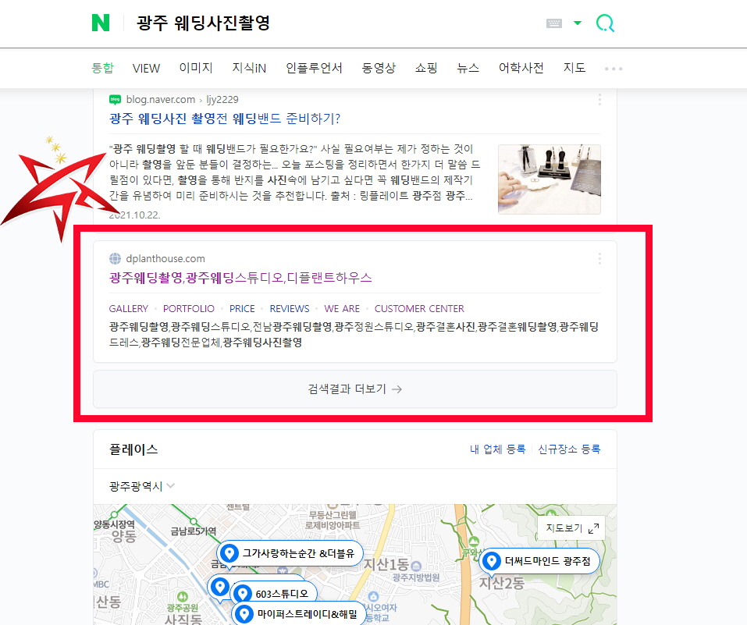Viewport: 747px width, 625px height.
Task: Open the 뉴스 tab
Action: pyautogui.click(x=468, y=68)
